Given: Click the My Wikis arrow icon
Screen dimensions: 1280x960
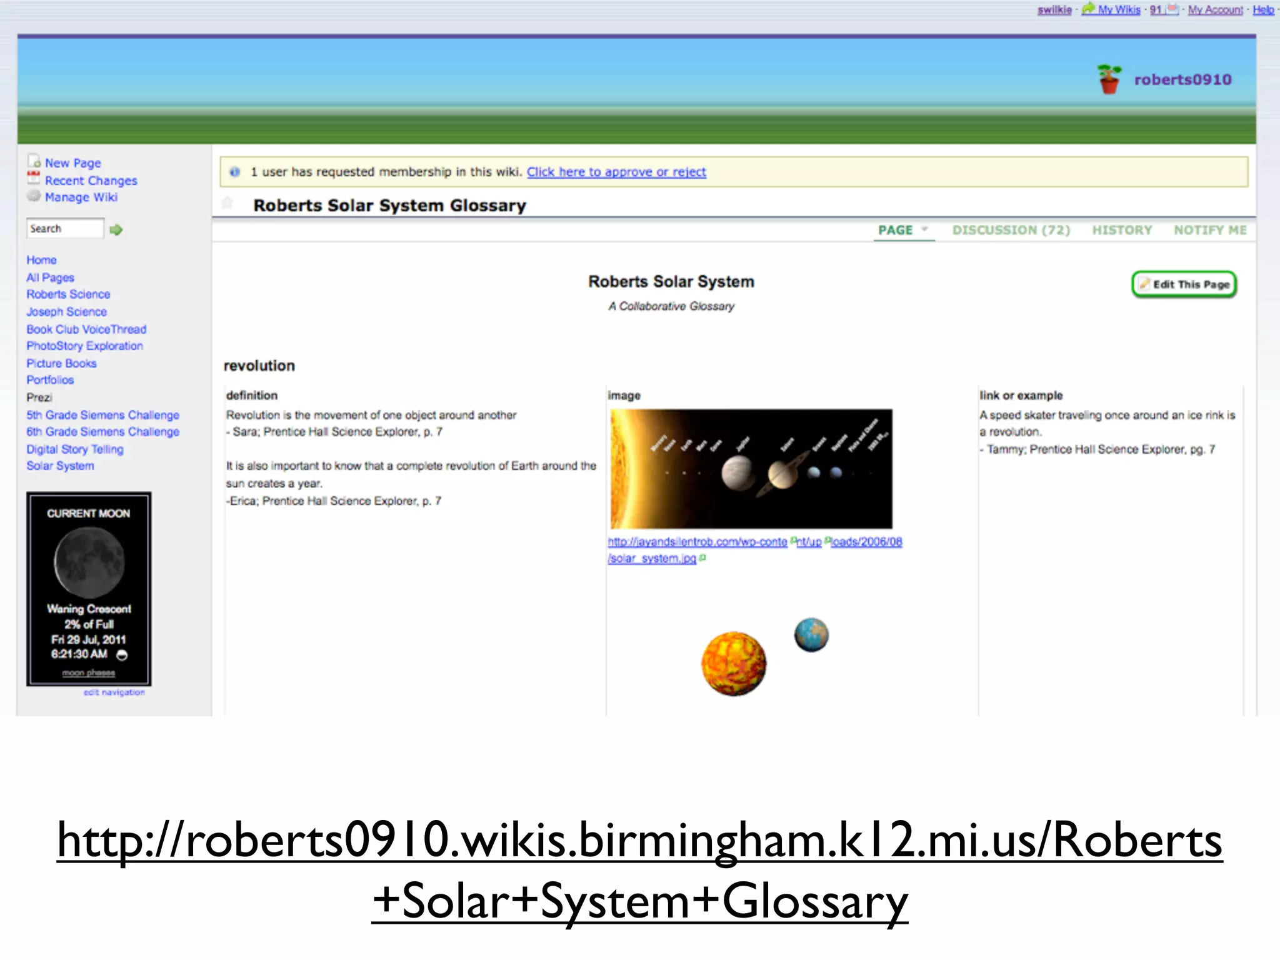Looking at the screenshot, I should (1088, 9).
